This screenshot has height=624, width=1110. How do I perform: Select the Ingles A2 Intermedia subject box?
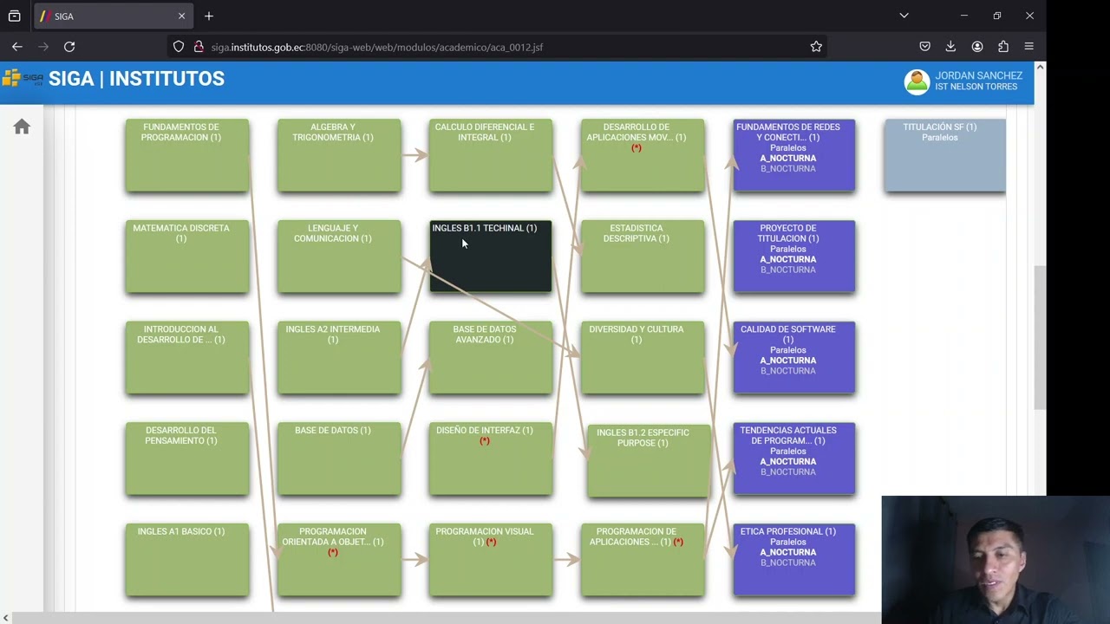(x=339, y=358)
